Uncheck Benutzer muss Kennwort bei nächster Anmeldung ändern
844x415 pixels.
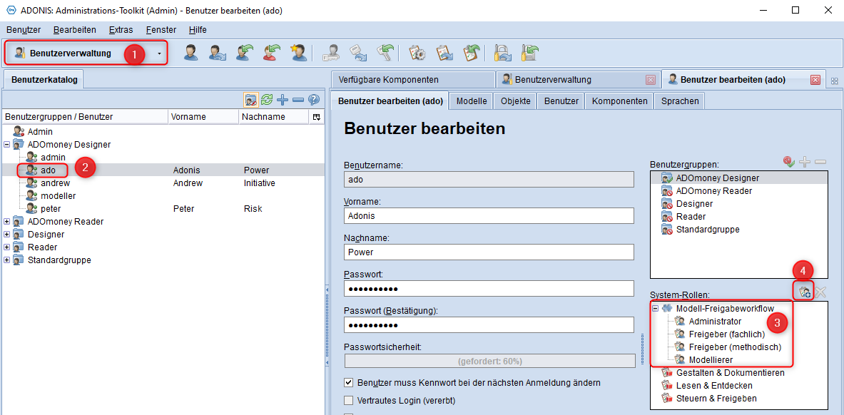349,383
